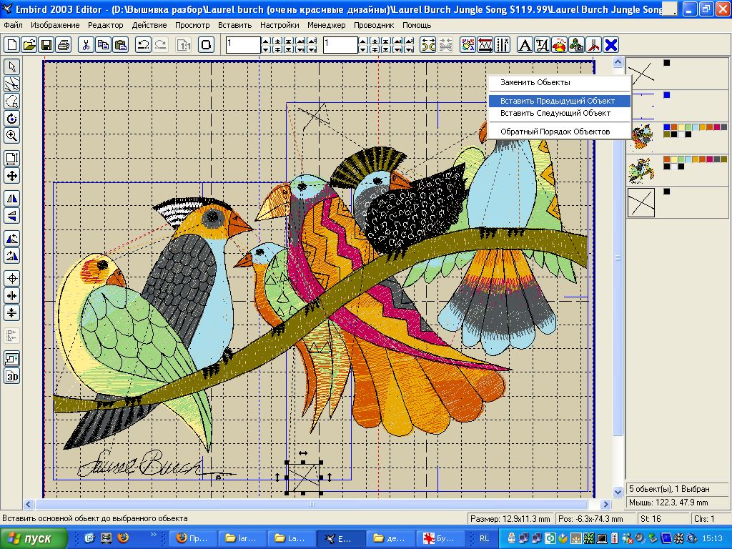This screenshot has height=549, width=732.
Task: Select 'Обратный Порядок Объектов' from menu
Action: (x=555, y=132)
